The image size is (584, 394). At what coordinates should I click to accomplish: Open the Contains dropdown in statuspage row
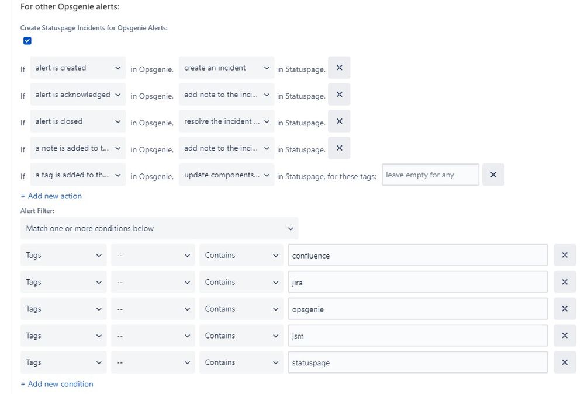coord(241,362)
